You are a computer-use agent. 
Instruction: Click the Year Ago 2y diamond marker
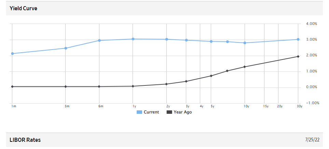tap(166, 84)
